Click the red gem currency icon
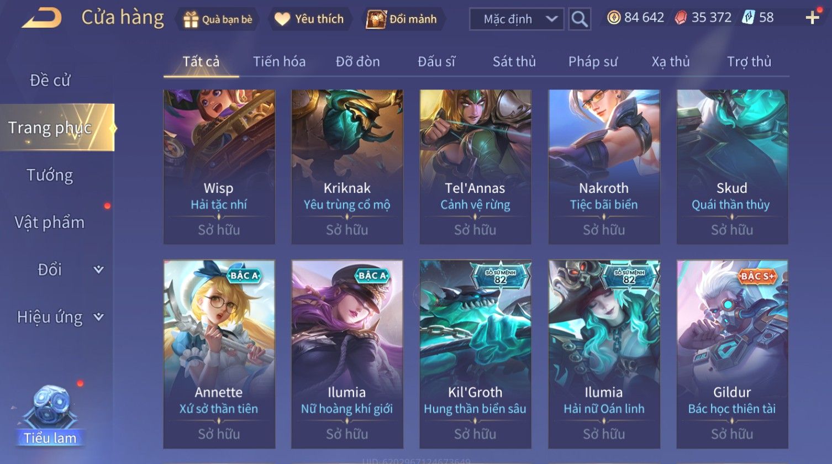The image size is (832, 464). pos(682,18)
